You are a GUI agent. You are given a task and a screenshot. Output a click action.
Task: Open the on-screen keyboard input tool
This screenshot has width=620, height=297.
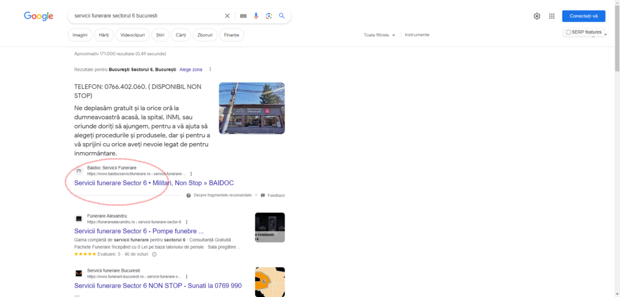(243, 16)
